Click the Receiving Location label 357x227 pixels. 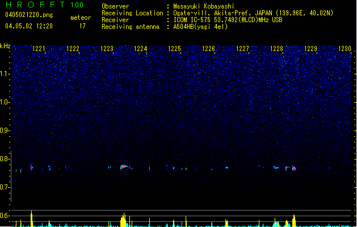132,13
